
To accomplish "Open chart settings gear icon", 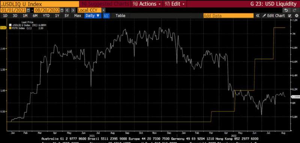I will (x=296, y=16).
